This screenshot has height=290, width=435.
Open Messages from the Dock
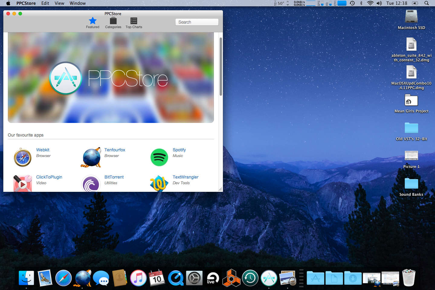tap(101, 278)
